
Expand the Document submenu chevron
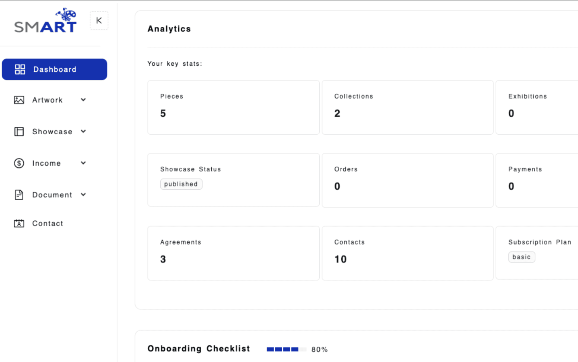point(83,195)
